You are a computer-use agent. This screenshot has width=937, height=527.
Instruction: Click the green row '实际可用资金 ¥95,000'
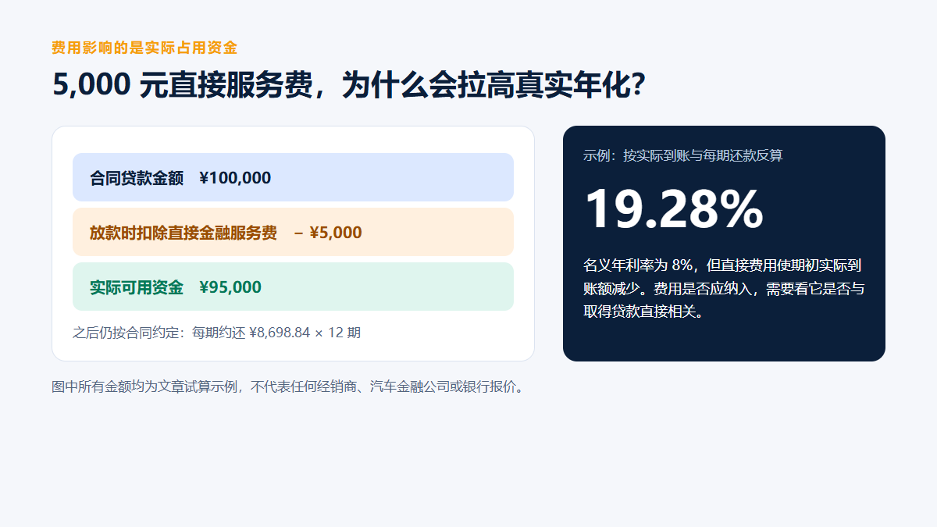click(293, 287)
